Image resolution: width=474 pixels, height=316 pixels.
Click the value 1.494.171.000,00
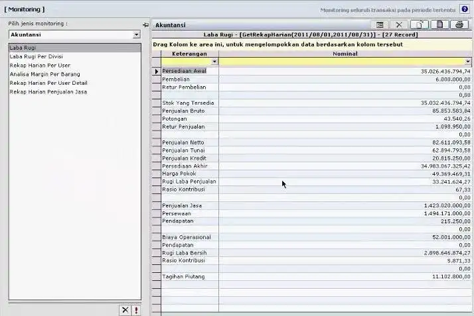click(447, 213)
